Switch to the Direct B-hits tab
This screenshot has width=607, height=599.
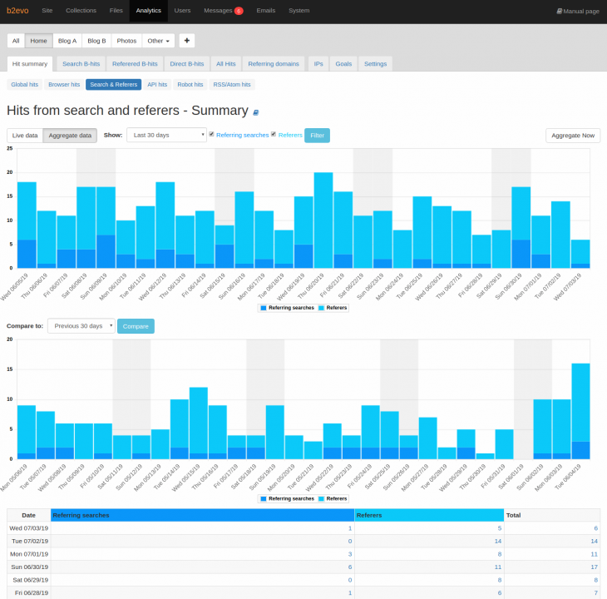(187, 64)
